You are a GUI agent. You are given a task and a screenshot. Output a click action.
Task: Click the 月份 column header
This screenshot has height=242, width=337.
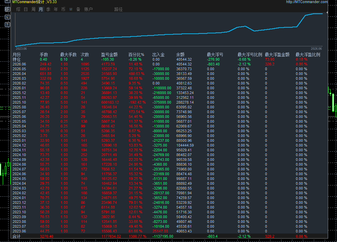click(17, 55)
